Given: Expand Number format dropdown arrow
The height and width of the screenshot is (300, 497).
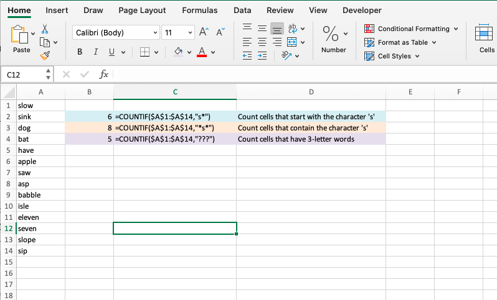Looking at the screenshot, I should click(346, 34).
